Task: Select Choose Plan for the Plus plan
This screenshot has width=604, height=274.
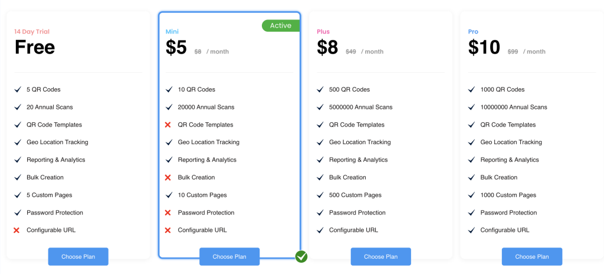Action: pyautogui.click(x=380, y=256)
